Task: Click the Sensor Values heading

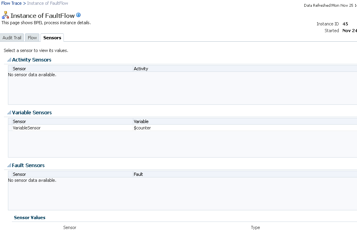Action: tap(30, 218)
